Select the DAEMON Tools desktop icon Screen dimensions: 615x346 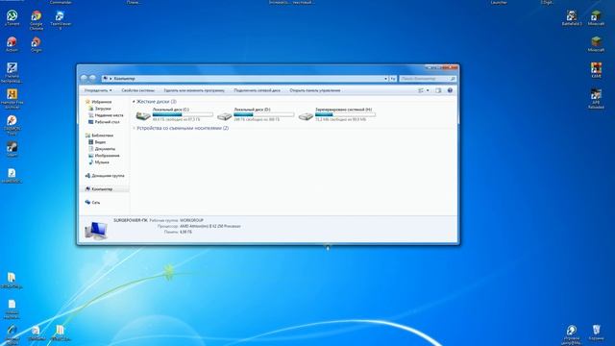tap(12, 125)
